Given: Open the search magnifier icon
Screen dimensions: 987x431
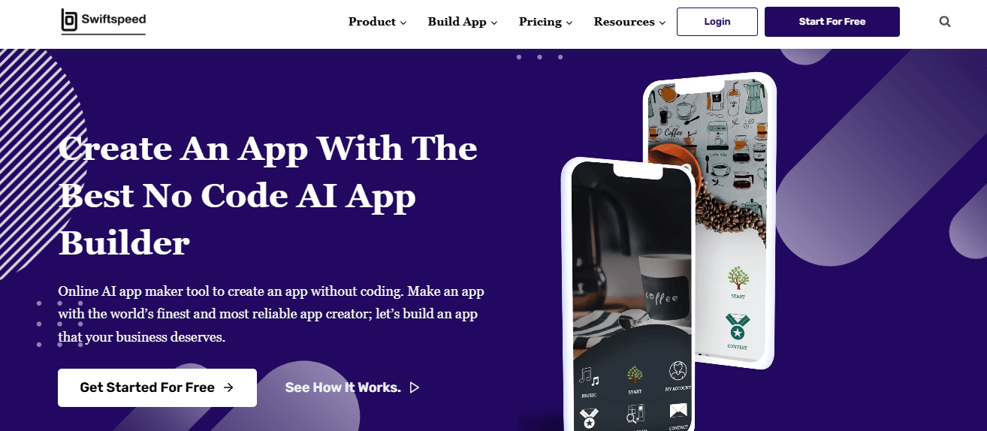Looking at the screenshot, I should pyautogui.click(x=945, y=22).
